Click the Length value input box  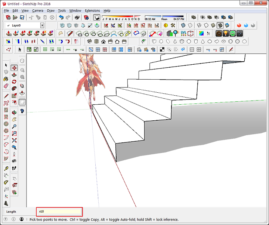(x=59, y=212)
